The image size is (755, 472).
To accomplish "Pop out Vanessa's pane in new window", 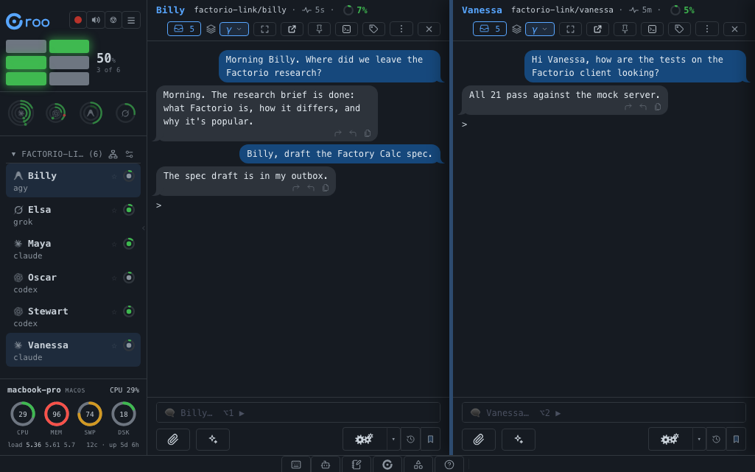I will pos(597,29).
